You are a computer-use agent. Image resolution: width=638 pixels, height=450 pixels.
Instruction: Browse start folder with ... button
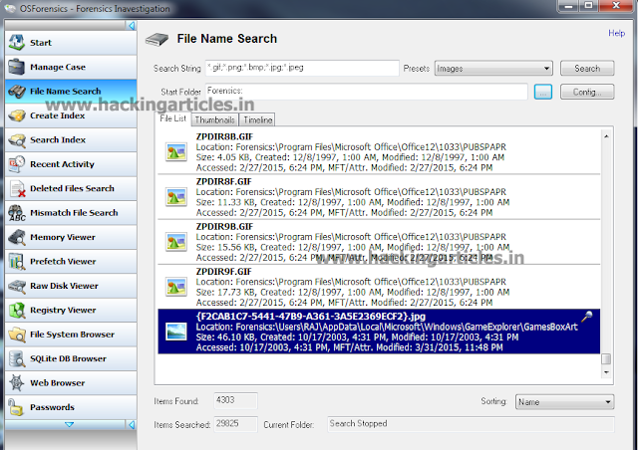click(542, 92)
